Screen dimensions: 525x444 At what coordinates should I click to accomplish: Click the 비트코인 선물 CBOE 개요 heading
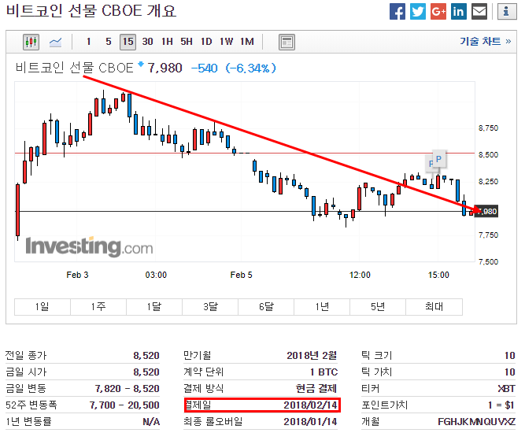click(91, 11)
